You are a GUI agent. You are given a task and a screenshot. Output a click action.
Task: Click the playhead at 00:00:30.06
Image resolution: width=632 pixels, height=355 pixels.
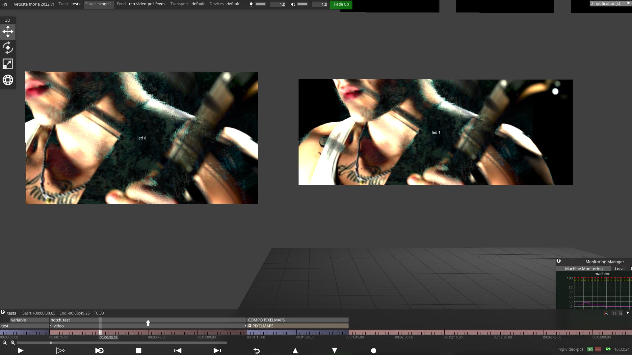point(100,333)
